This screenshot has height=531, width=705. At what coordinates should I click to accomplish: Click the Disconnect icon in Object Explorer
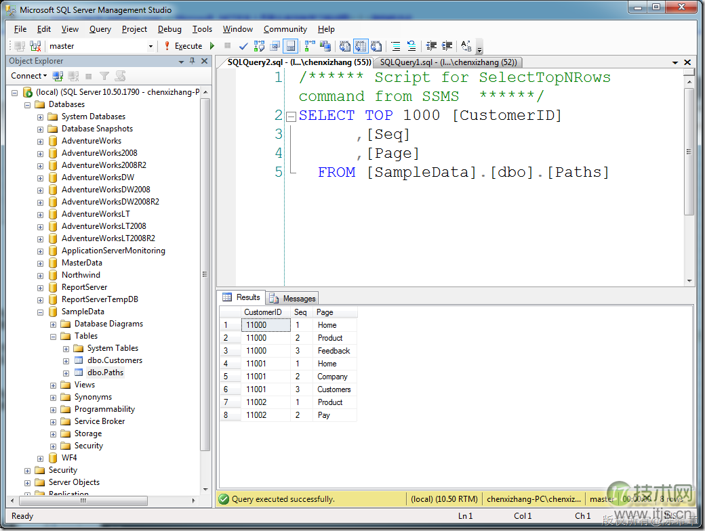click(73, 76)
